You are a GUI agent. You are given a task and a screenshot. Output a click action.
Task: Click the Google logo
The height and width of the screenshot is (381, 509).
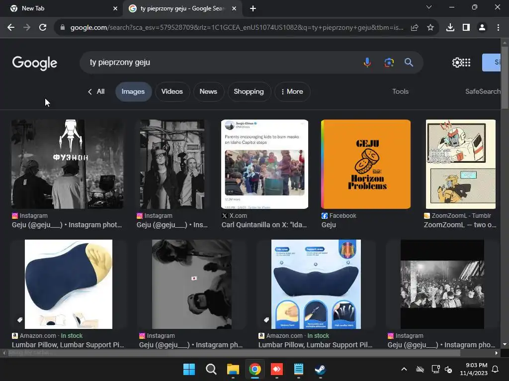tap(35, 63)
